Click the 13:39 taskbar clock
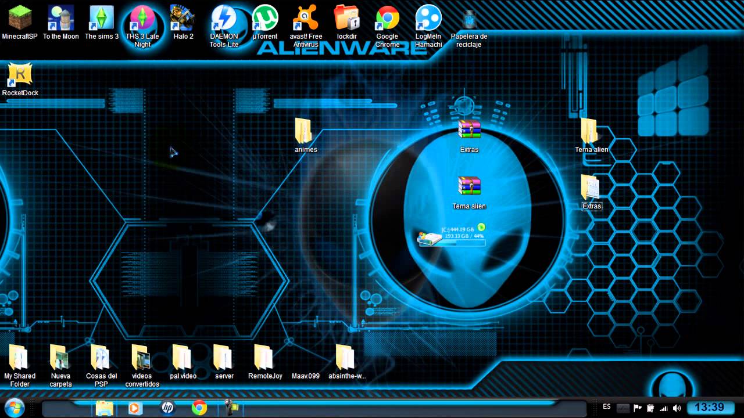 tap(710, 408)
